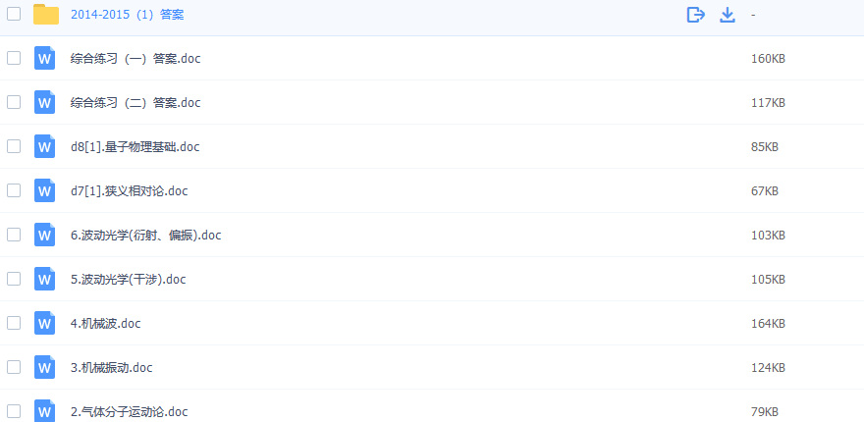Check the box next to d7[1].狭义相对论.doc
The width and height of the screenshot is (864, 422).
14,190
